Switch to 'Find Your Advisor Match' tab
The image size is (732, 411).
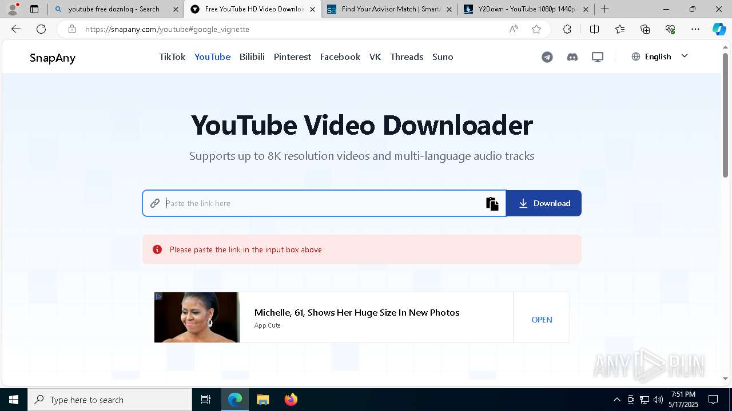point(391,9)
